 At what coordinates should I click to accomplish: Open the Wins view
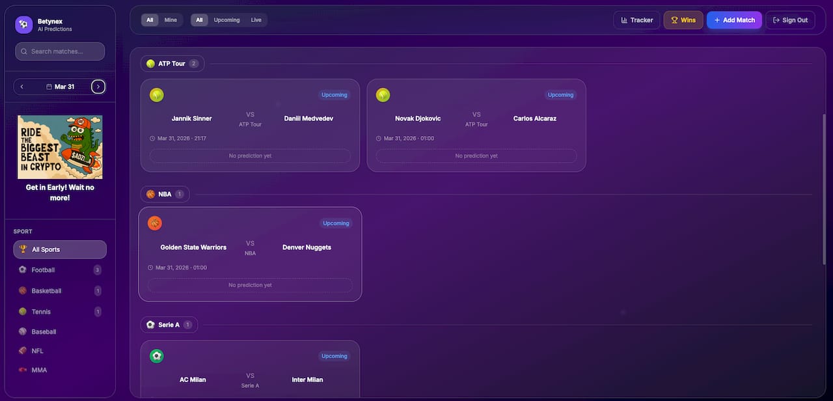(x=683, y=20)
